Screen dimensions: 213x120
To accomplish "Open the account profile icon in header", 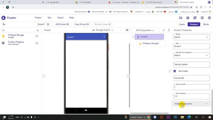I will coord(209,18).
